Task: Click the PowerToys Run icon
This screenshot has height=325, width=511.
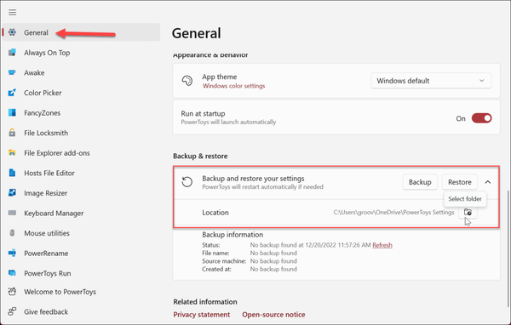Action: 12,273
